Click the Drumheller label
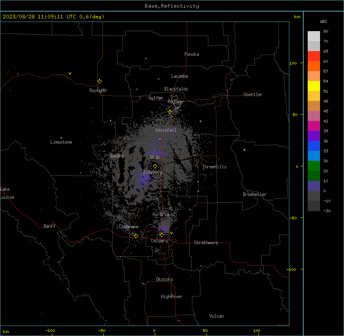 click(x=255, y=194)
